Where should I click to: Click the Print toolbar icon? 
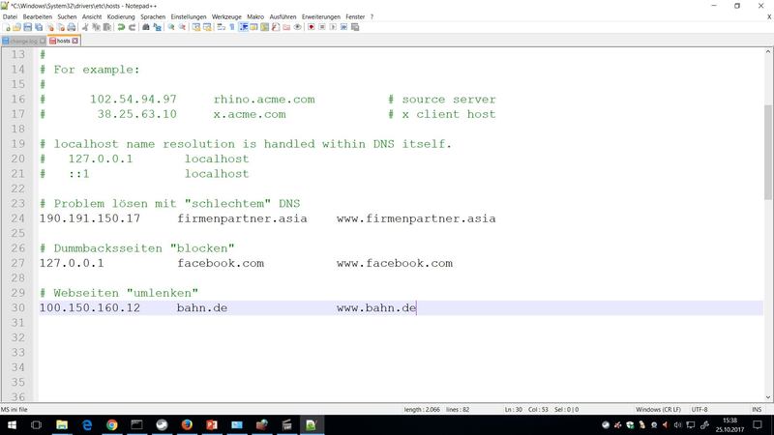(71, 27)
